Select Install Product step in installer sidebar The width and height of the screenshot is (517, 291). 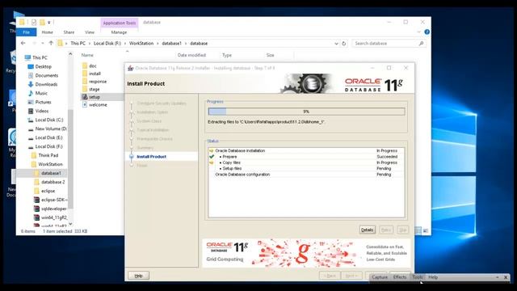pyautogui.click(x=151, y=157)
